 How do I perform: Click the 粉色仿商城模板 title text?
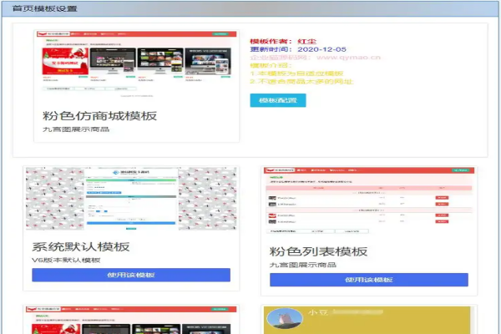[100, 115]
